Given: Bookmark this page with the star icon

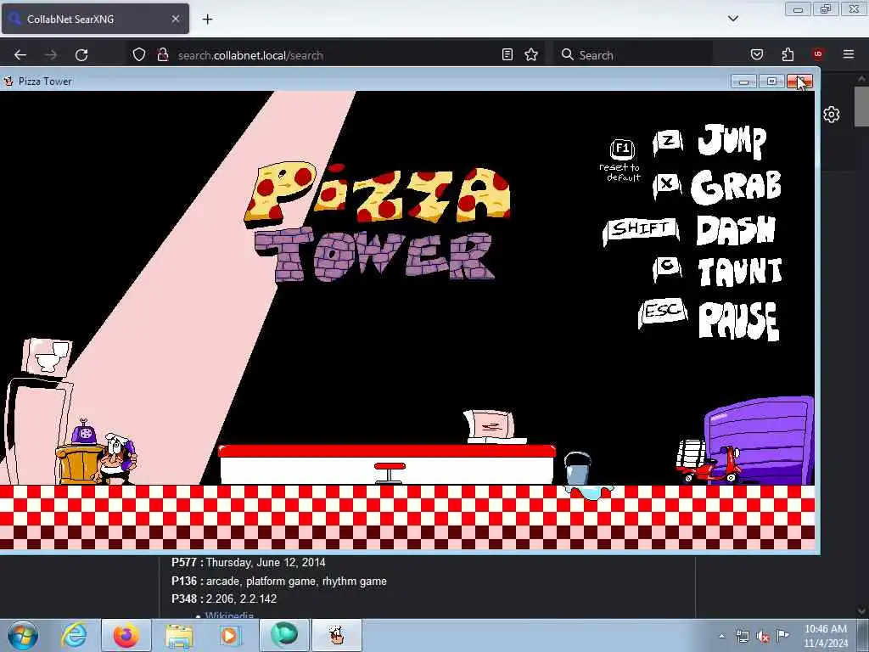Looking at the screenshot, I should 531,54.
